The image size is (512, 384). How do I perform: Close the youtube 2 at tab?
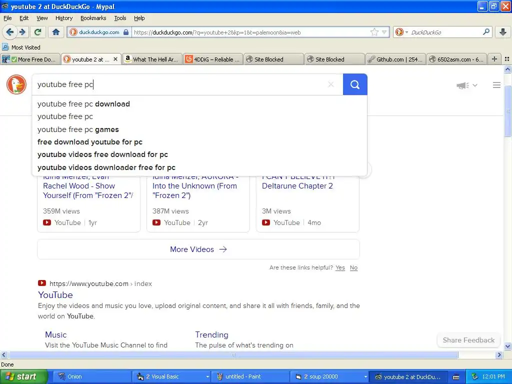(115, 59)
